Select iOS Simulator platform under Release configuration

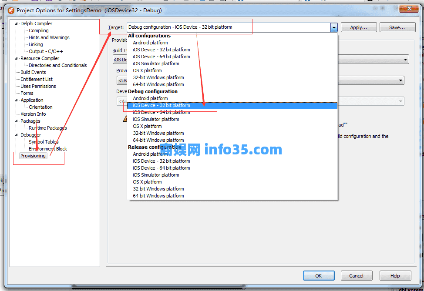click(x=232, y=175)
